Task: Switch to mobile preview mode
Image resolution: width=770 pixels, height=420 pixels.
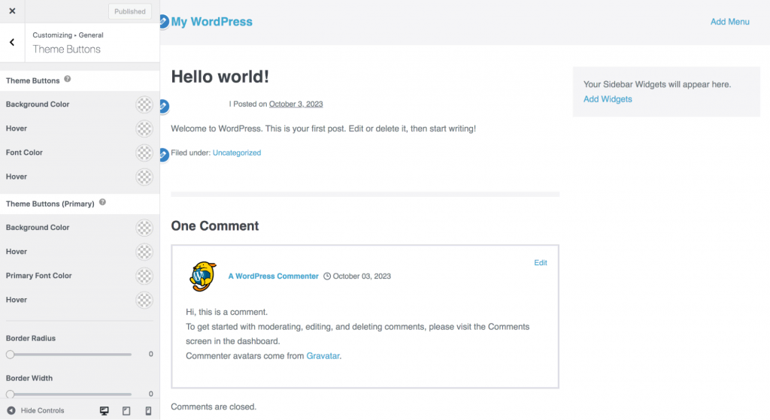Action: coord(148,411)
